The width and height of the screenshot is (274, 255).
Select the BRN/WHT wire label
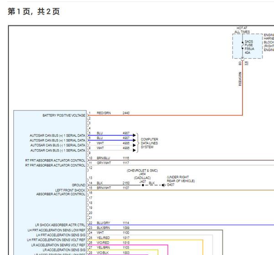[104, 188]
